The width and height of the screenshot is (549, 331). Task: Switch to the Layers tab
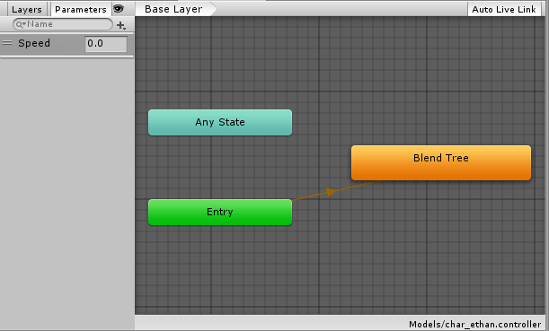click(x=27, y=9)
